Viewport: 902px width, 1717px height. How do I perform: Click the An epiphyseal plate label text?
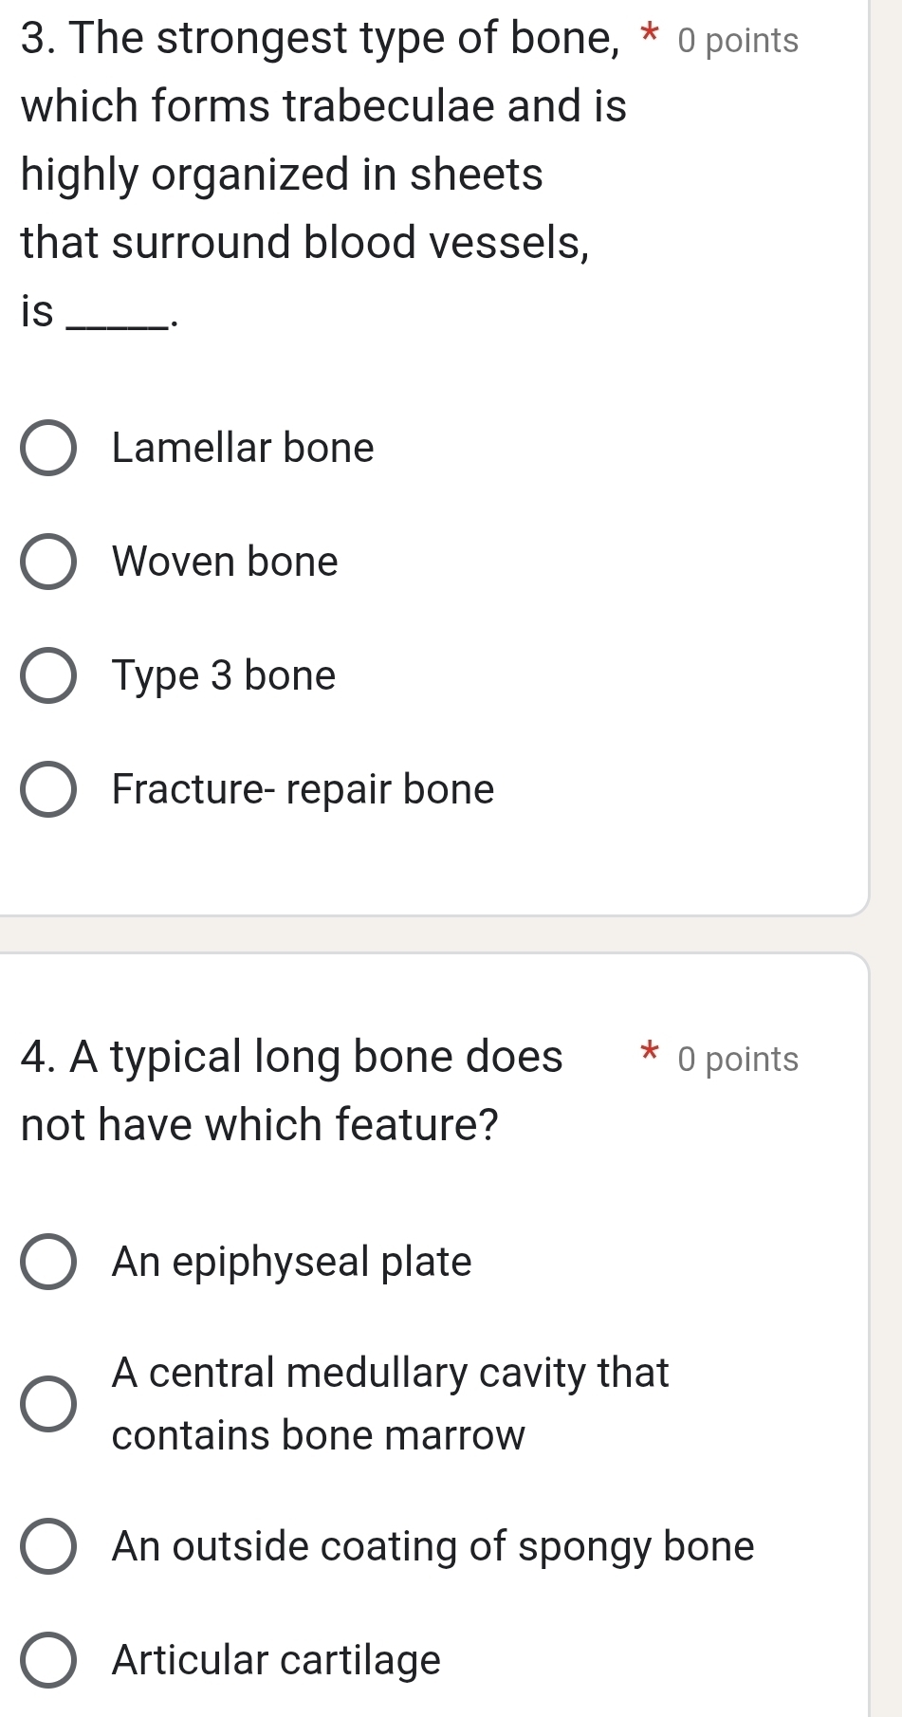(290, 1263)
